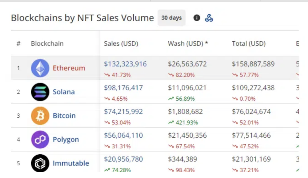
Task: Click Bitcoin sales value $74,215,992
Action: coord(123,111)
